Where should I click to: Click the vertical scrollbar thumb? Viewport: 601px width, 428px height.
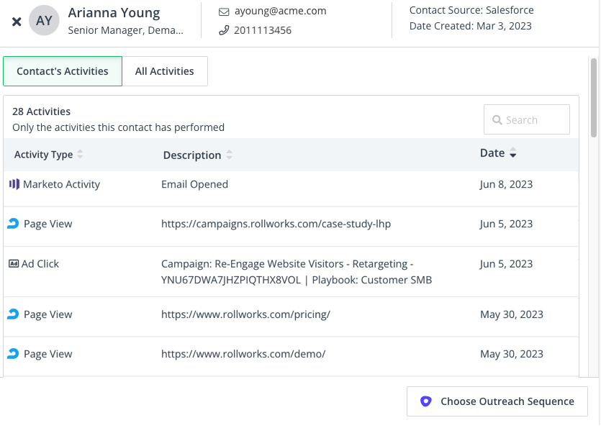(594, 97)
